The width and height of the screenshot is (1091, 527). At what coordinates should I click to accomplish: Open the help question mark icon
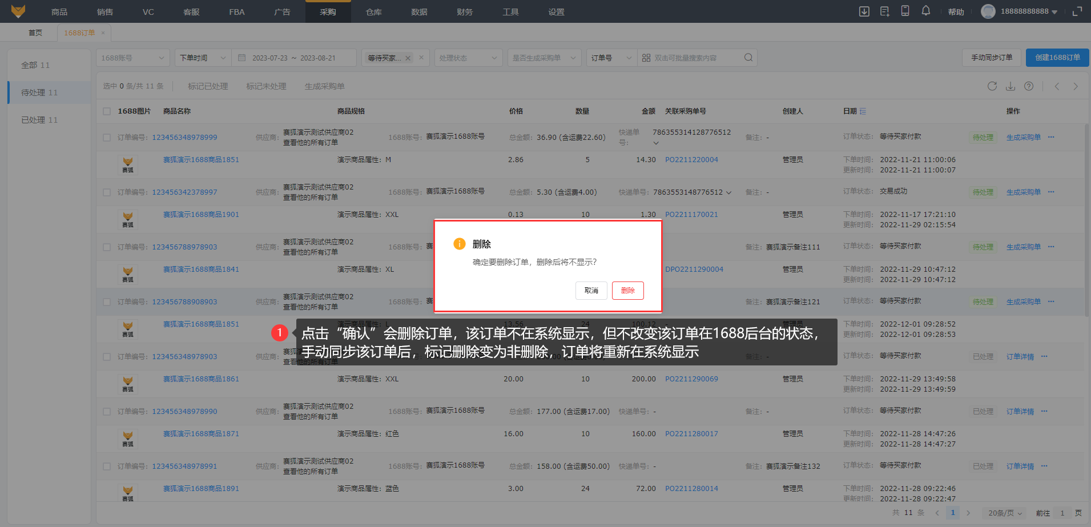tap(1029, 86)
